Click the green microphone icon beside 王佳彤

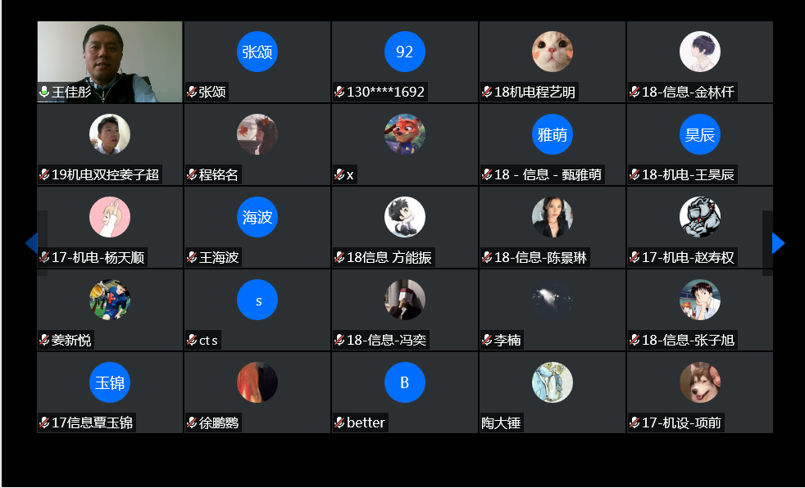coord(44,92)
